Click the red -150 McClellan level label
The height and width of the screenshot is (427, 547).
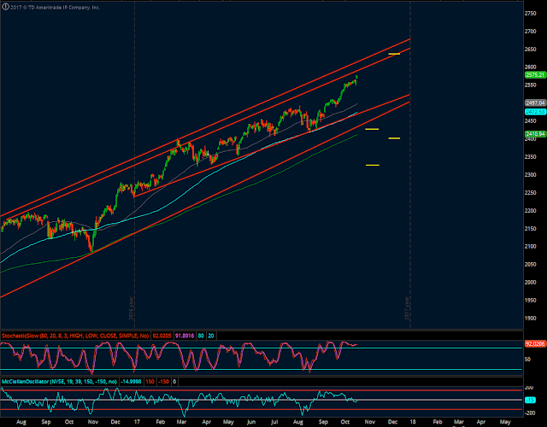pyautogui.click(x=163, y=382)
